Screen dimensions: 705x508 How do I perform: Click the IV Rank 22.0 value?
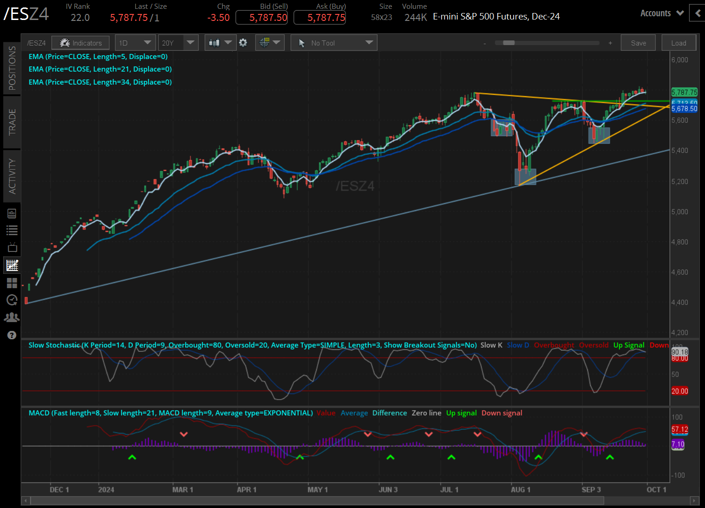click(80, 18)
